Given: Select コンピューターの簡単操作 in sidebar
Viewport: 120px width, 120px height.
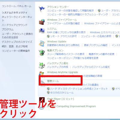Looking at the screenshot, I should (x=16, y=51).
